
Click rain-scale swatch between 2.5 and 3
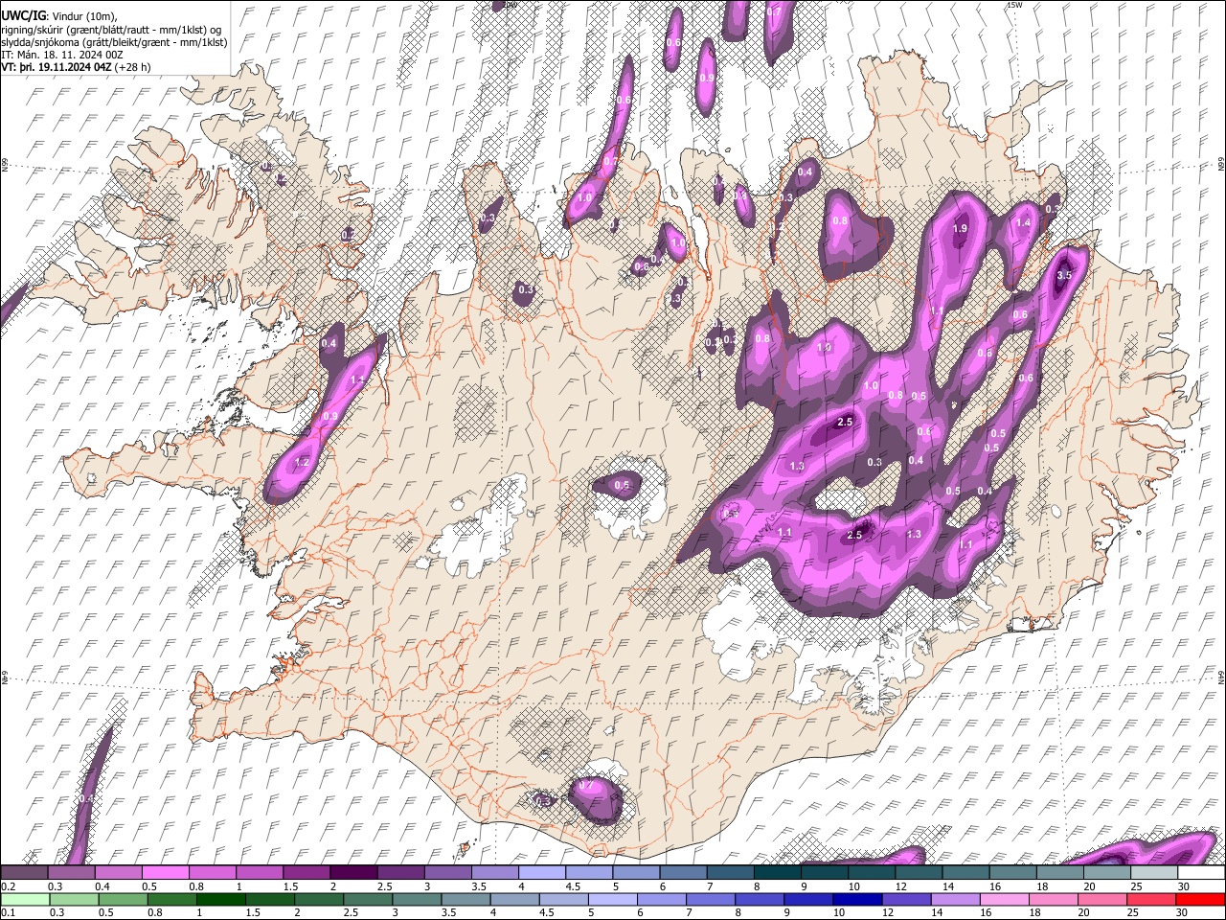pos(368,900)
